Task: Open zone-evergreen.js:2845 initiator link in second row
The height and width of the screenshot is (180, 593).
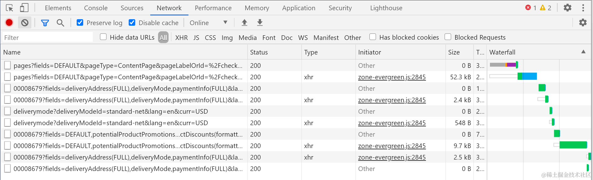Action: (392, 77)
